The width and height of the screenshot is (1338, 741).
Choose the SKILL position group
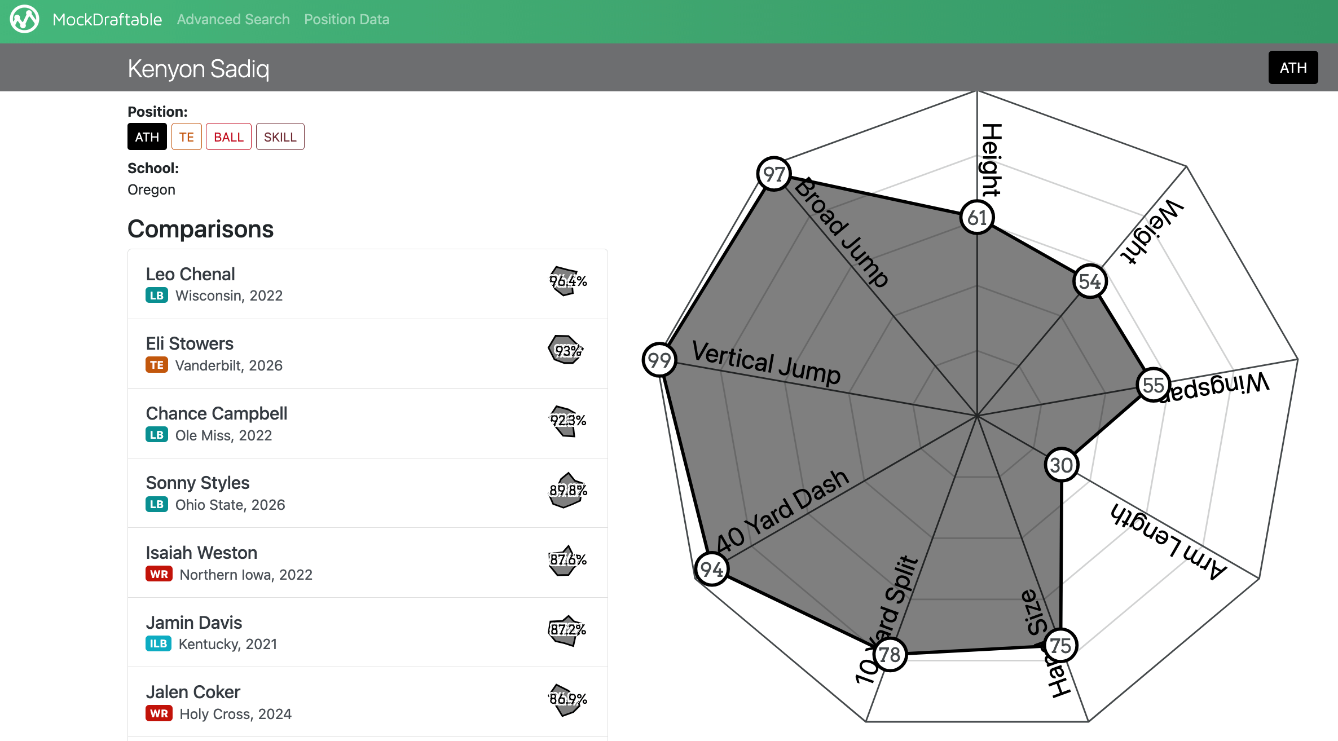[280, 137]
